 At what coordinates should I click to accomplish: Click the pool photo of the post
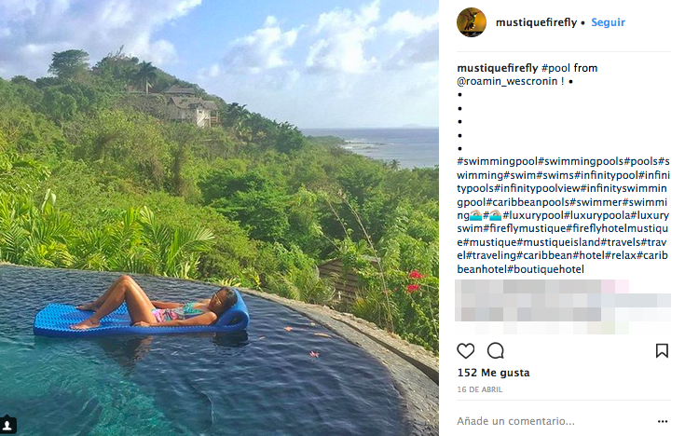point(219,218)
